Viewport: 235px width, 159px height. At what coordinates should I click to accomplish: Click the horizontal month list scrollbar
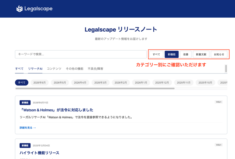tap(95, 89)
